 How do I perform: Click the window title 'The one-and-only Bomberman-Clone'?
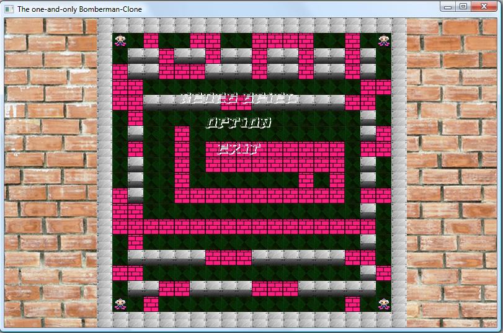[79, 9]
